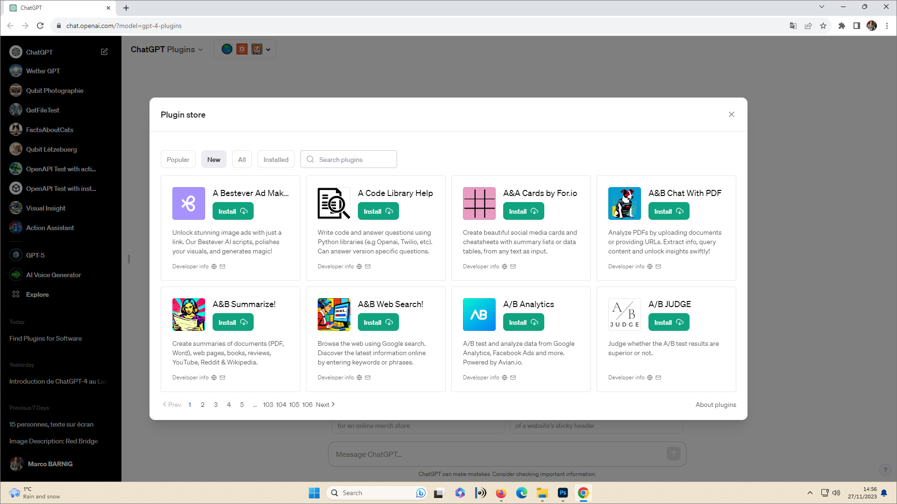
Task: Install the A&A Cards by For.io plugin
Action: click(x=524, y=211)
